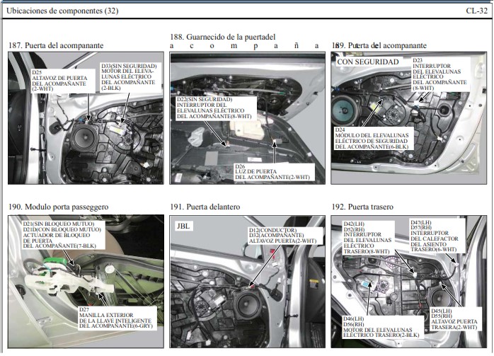The height and width of the screenshot is (356, 494).
Task: Click the page code "CL-32"
Action: pos(477,11)
